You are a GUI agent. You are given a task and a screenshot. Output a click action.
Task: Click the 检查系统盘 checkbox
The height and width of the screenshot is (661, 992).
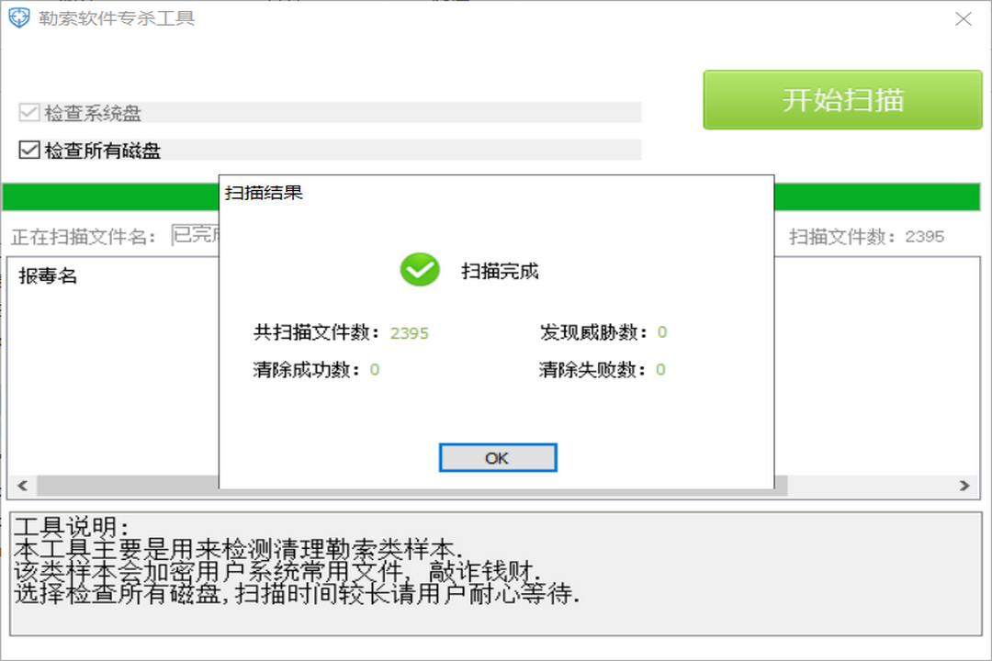[28, 112]
